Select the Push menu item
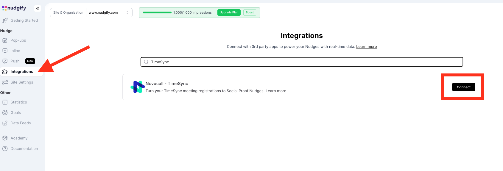503x171 pixels. 15,61
